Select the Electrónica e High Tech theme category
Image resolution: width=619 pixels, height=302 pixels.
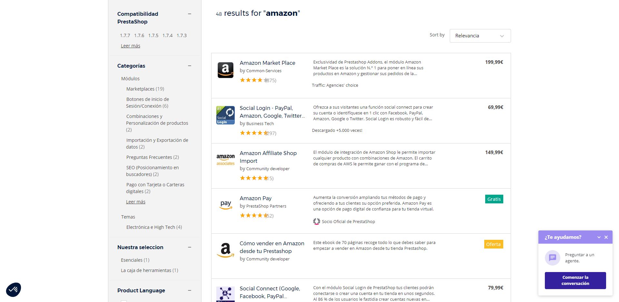[154, 227]
